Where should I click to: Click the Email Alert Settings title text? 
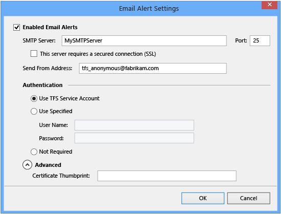149,9
